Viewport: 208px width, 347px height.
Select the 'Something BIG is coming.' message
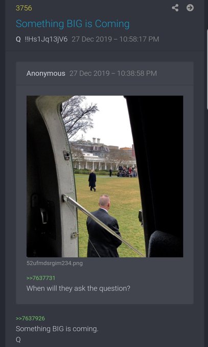57,329
